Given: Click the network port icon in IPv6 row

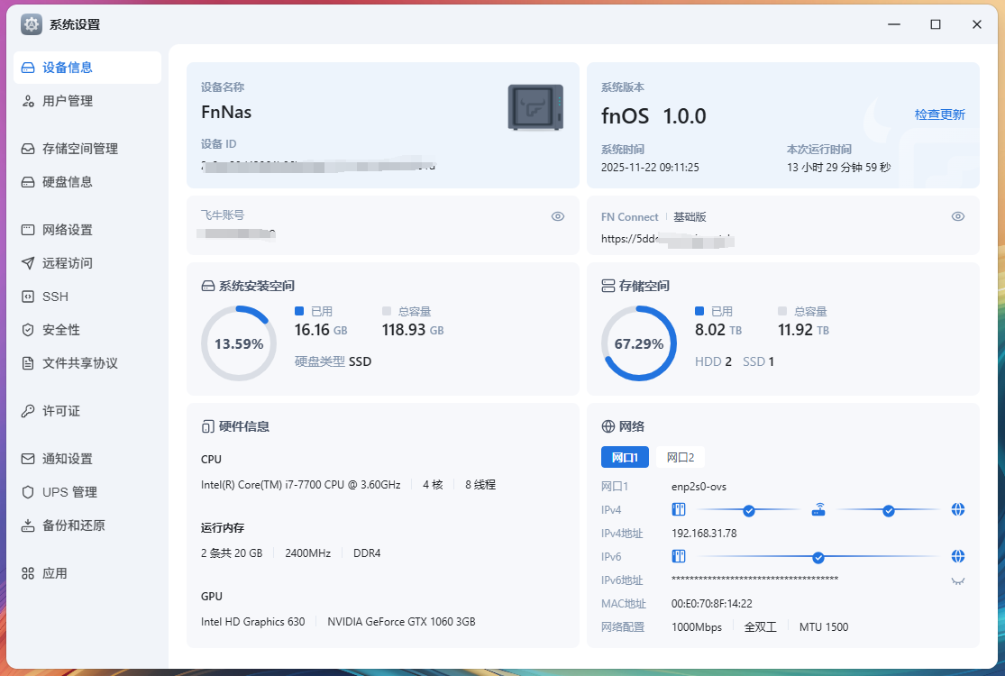Looking at the screenshot, I should (679, 556).
